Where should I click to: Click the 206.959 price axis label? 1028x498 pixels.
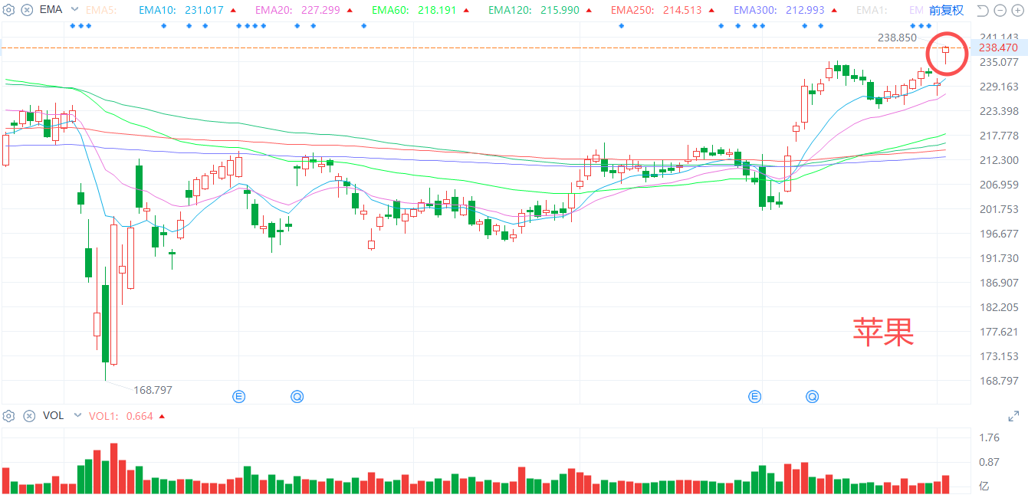pos(998,185)
